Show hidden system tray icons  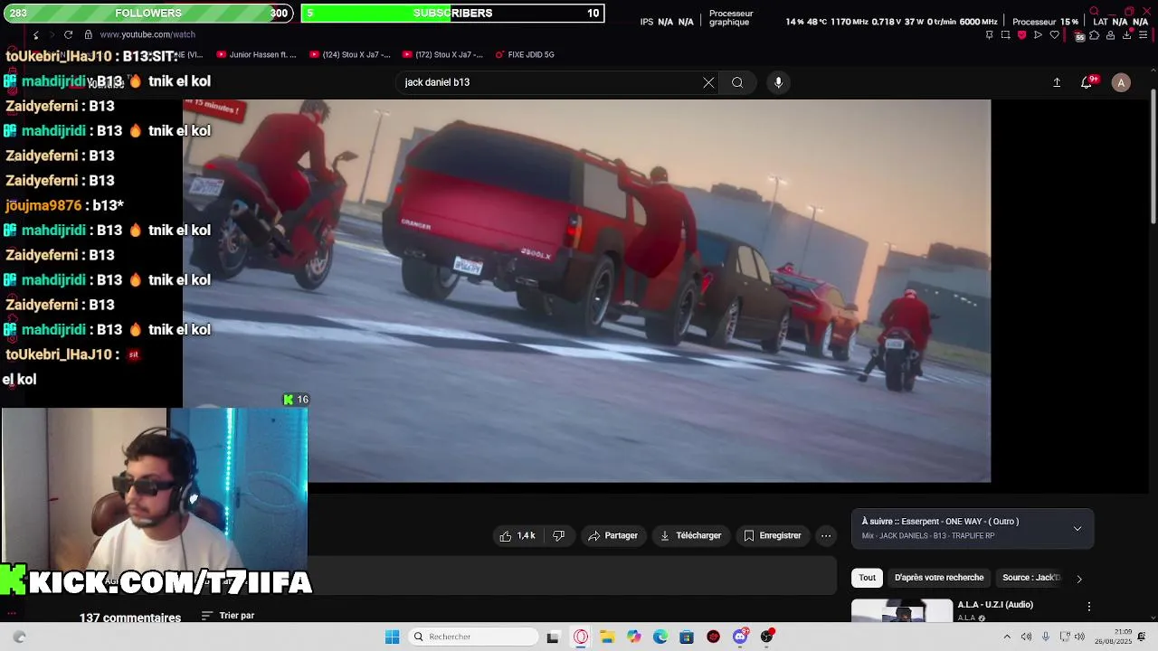[x=1008, y=637]
